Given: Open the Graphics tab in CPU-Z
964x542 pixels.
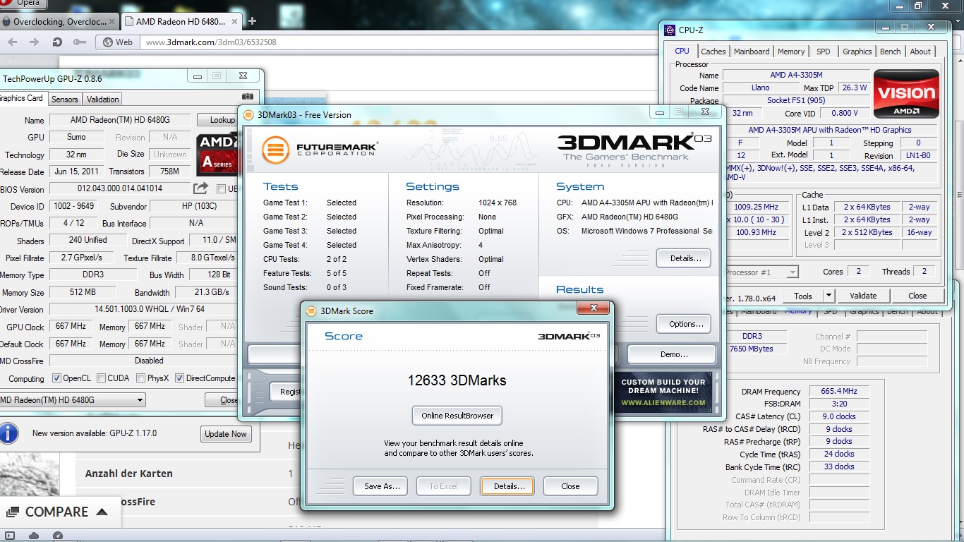Looking at the screenshot, I should click(x=857, y=52).
